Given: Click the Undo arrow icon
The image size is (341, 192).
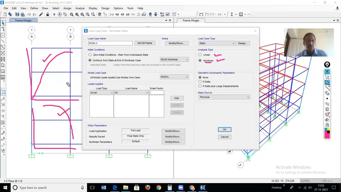Looking at the screenshot, I should click(x=29, y=14).
